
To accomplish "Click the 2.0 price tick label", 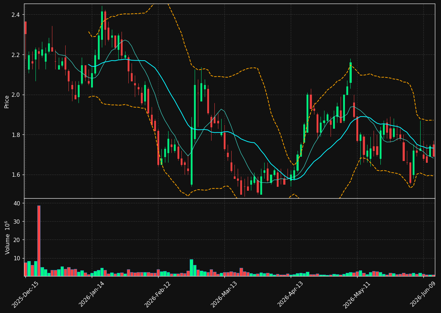I will click(15, 95).
